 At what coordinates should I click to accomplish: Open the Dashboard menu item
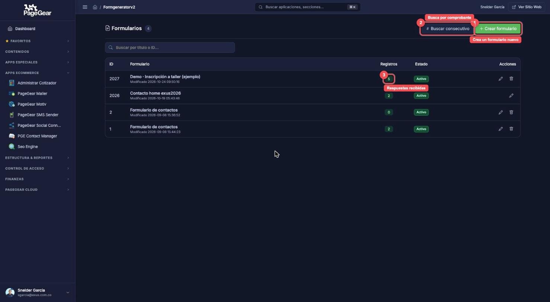(37, 29)
